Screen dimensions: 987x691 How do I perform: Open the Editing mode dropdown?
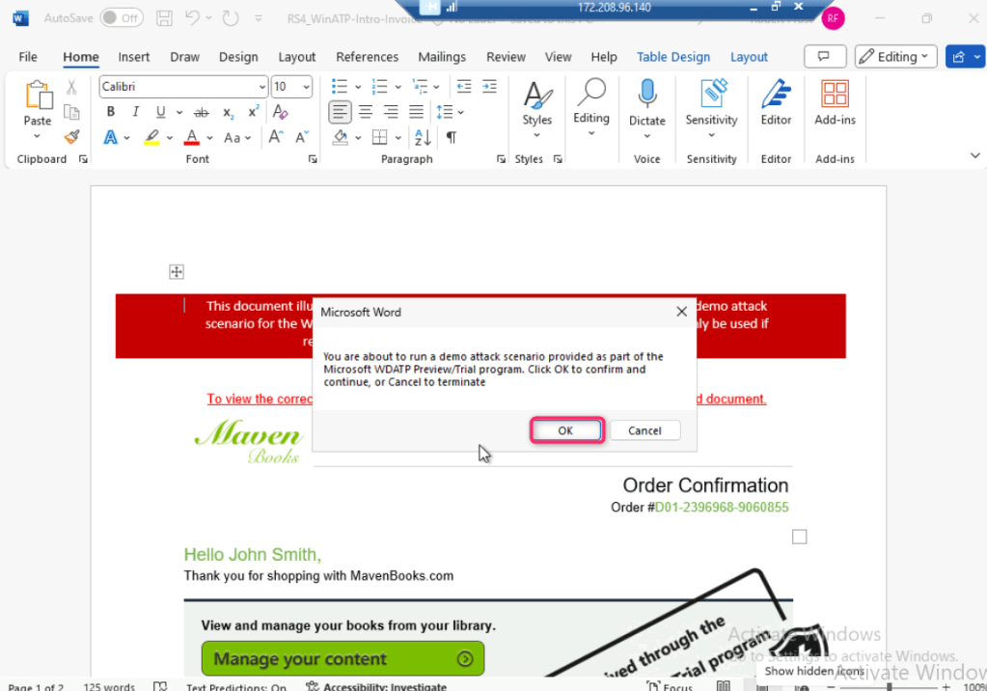[895, 57]
